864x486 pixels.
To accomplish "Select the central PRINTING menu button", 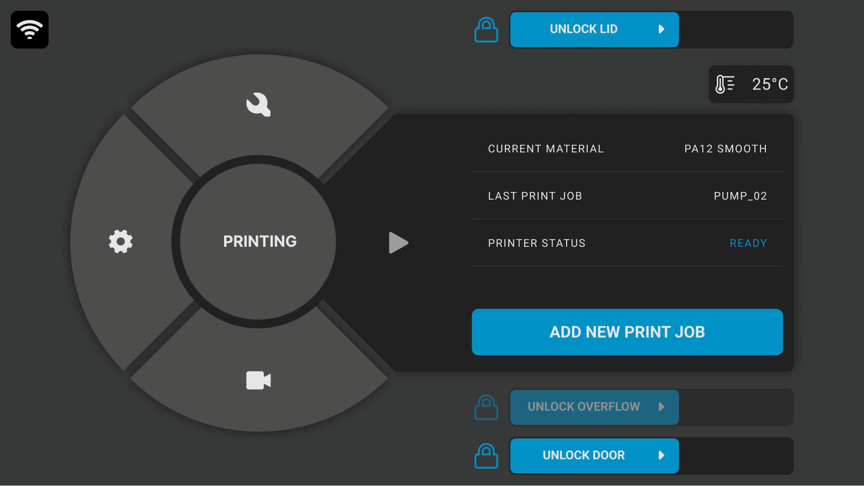I will [259, 241].
